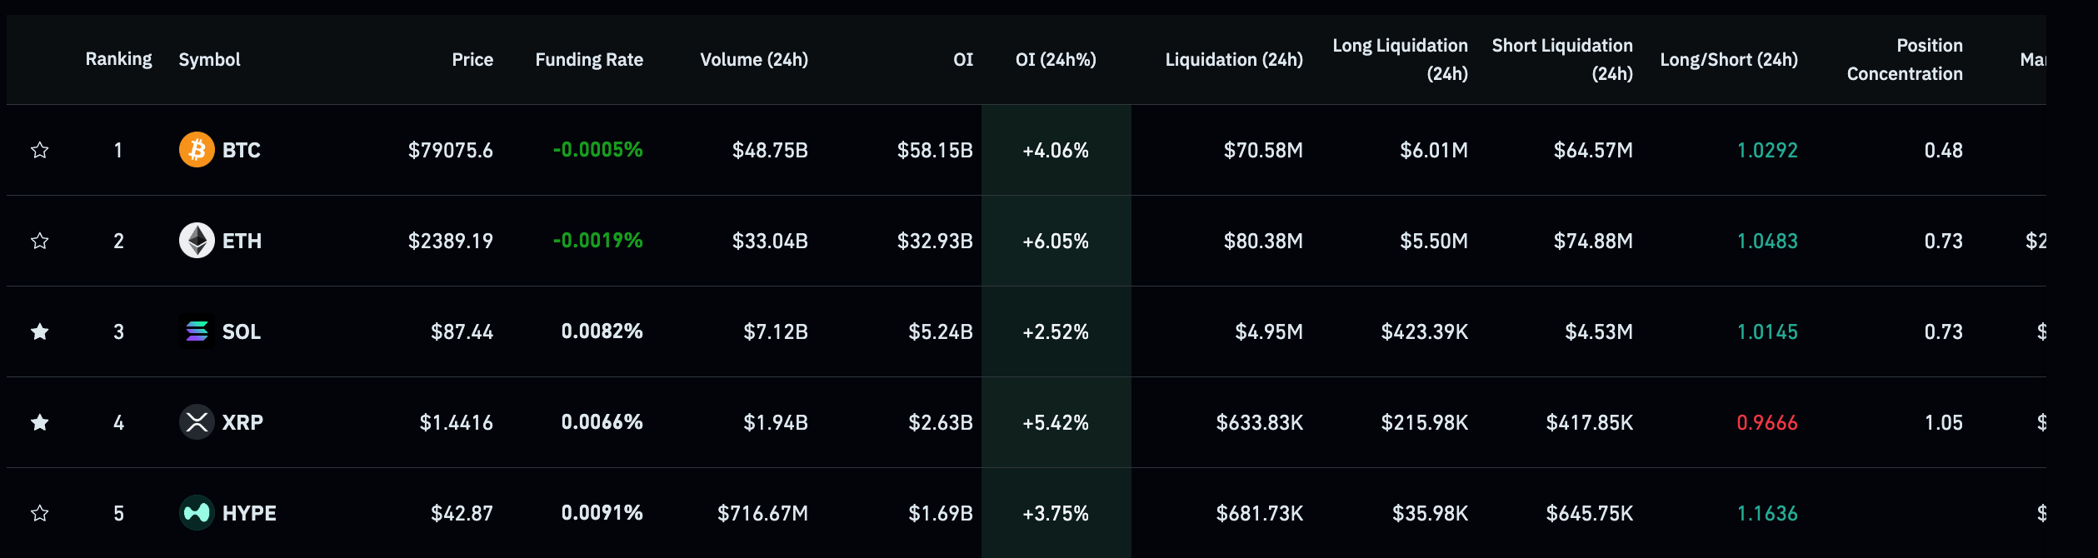Remove XRP from favorites star
This screenshot has height=558, width=2098.
(x=39, y=422)
